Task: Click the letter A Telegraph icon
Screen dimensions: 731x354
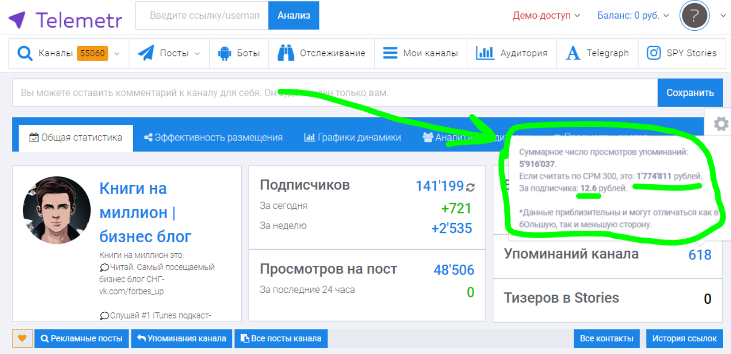Action: (x=573, y=53)
